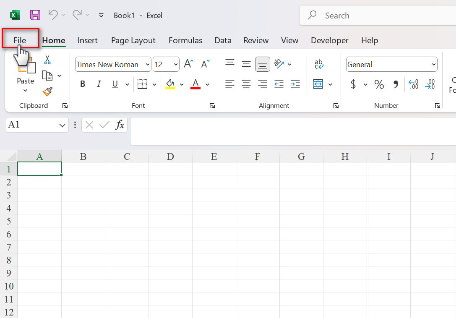Click the Wrap Text icon

(x=319, y=64)
